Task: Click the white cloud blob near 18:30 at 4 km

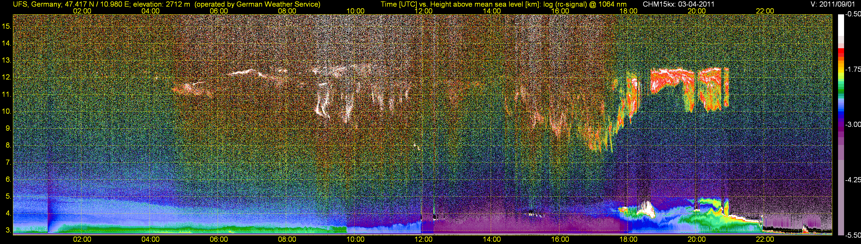Action: point(646,210)
